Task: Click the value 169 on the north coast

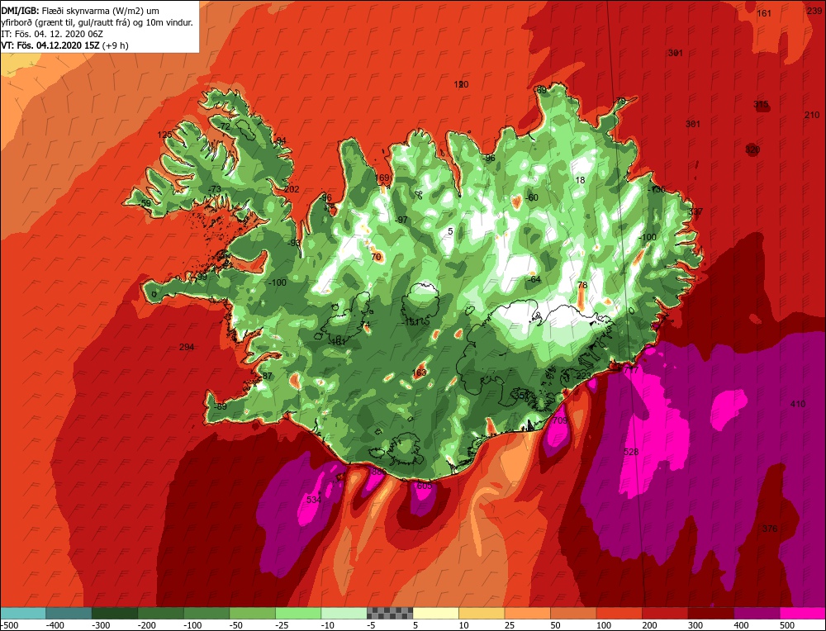Action: 382,178
